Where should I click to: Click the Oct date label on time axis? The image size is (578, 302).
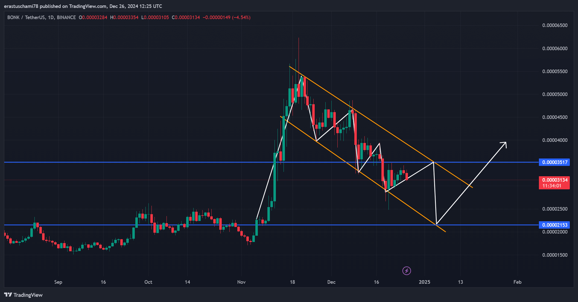click(x=148, y=282)
